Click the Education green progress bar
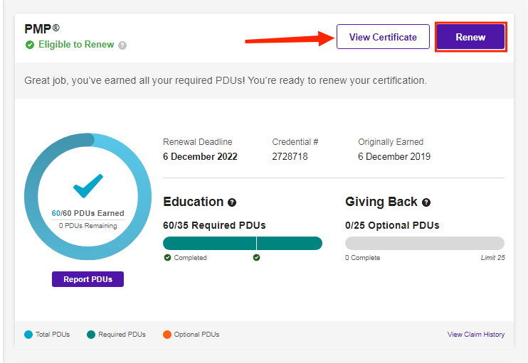528x363 pixels. pyautogui.click(x=242, y=243)
